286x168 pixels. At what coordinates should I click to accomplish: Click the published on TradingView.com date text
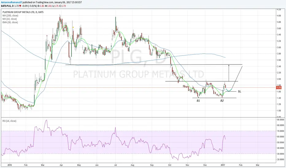pyautogui.click(x=52, y=2)
